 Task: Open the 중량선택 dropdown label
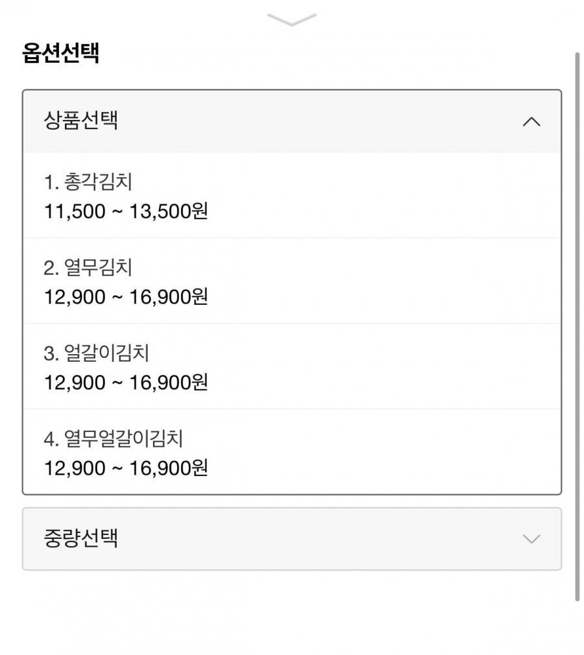click(81, 538)
